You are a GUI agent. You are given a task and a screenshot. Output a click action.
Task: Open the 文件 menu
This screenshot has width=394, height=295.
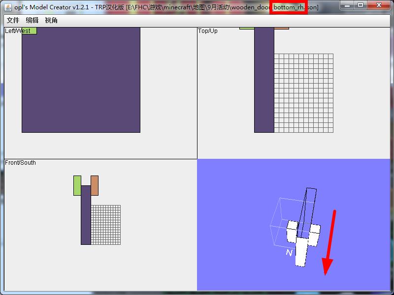pos(13,21)
